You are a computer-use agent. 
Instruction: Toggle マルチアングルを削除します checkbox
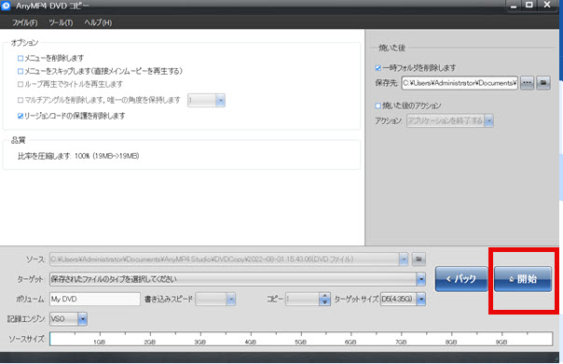tap(21, 100)
